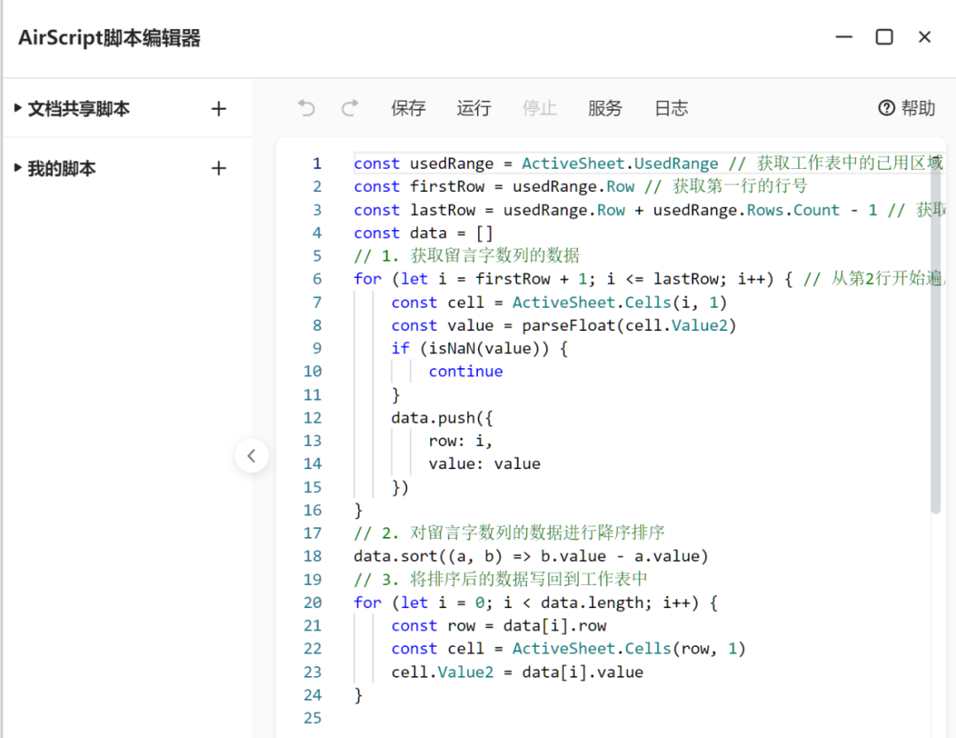The image size is (956, 738).
Task: Click the comment '// 3. 将排序后的数据写回到工作表中'
Action: pyautogui.click(x=500, y=580)
